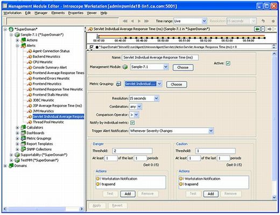The image size is (280, 215).
Task: Click the Frontend Errors Heuristic alert icon
Action: 30,79
